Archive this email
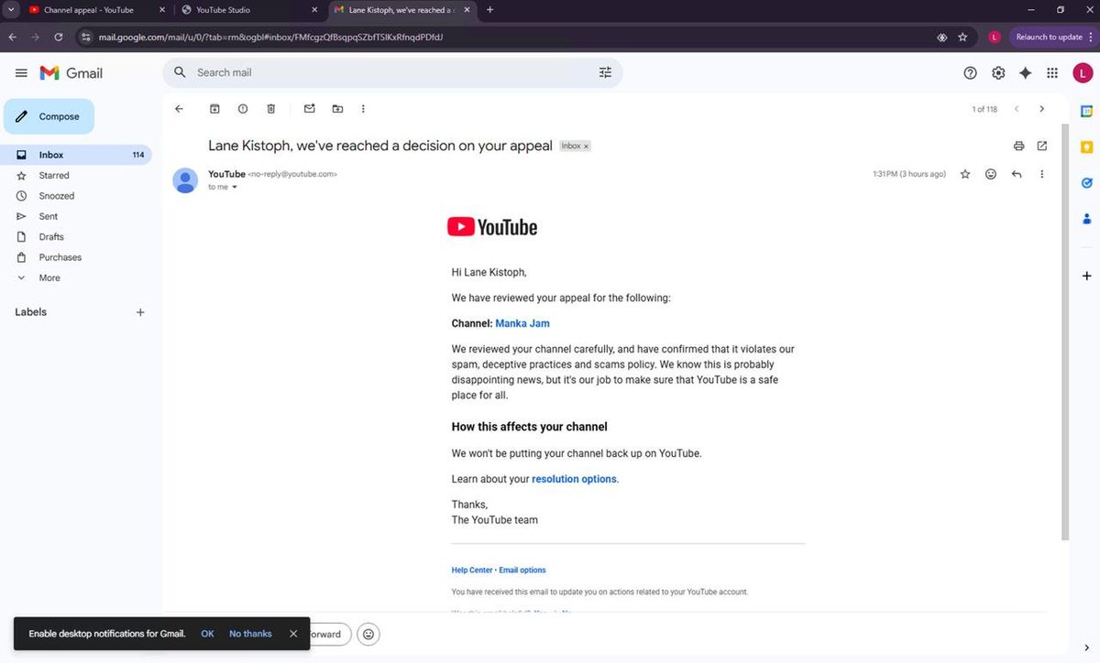 tap(214, 109)
